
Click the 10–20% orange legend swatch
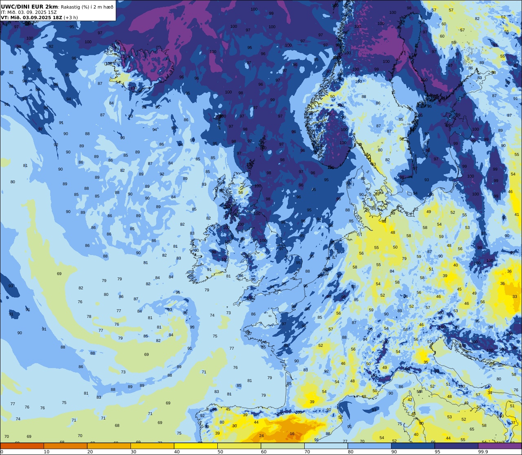65,446
